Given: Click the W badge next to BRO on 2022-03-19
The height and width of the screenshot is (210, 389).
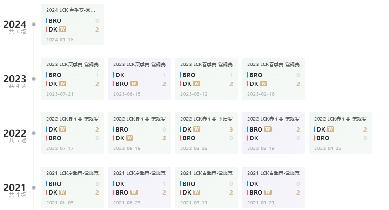Looking at the screenshot, I should tap(268, 129).
